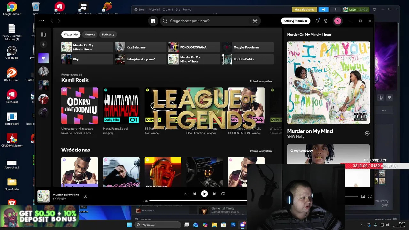
Task: Add Murder on My Mind to library in right panel
Action: pos(367,133)
